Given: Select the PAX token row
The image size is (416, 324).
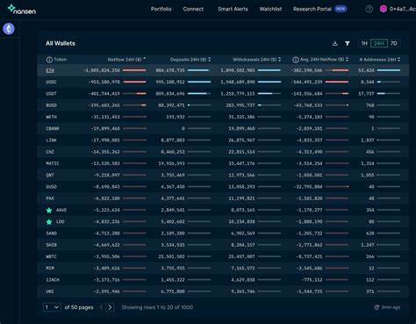Looking at the screenshot, I should tap(223, 198).
